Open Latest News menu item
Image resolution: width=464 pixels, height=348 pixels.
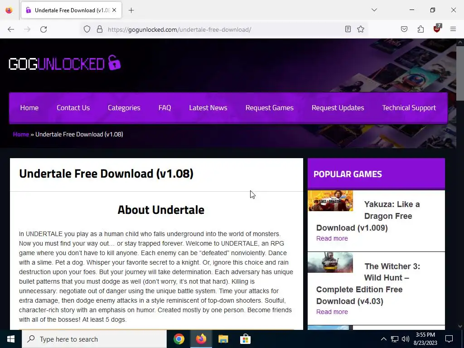[208, 108]
